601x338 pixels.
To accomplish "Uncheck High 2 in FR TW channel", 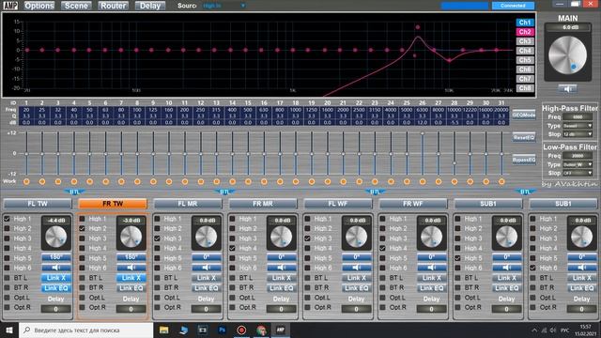I will coord(82,228).
